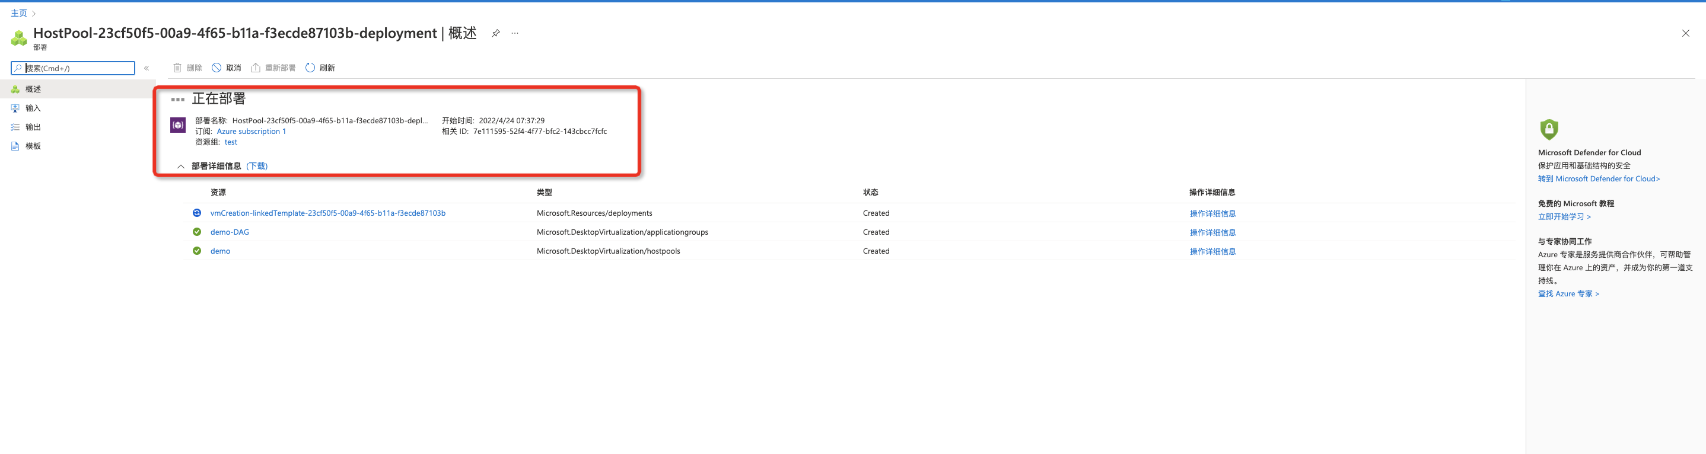The image size is (1706, 454).
Task: Select Microsoft.Resources/deployments type cell
Action: (x=594, y=213)
